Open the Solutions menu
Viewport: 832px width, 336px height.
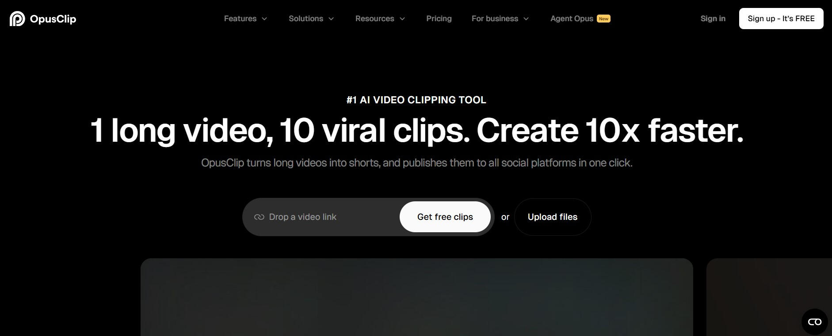pyautogui.click(x=305, y=19)
